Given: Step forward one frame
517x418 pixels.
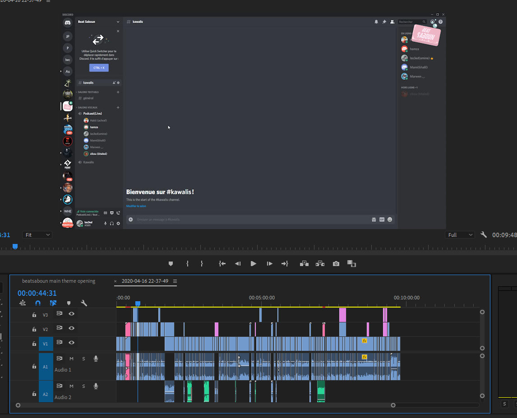Looking at the screenshot, I should pyautogui.click(x=269, y=264).
